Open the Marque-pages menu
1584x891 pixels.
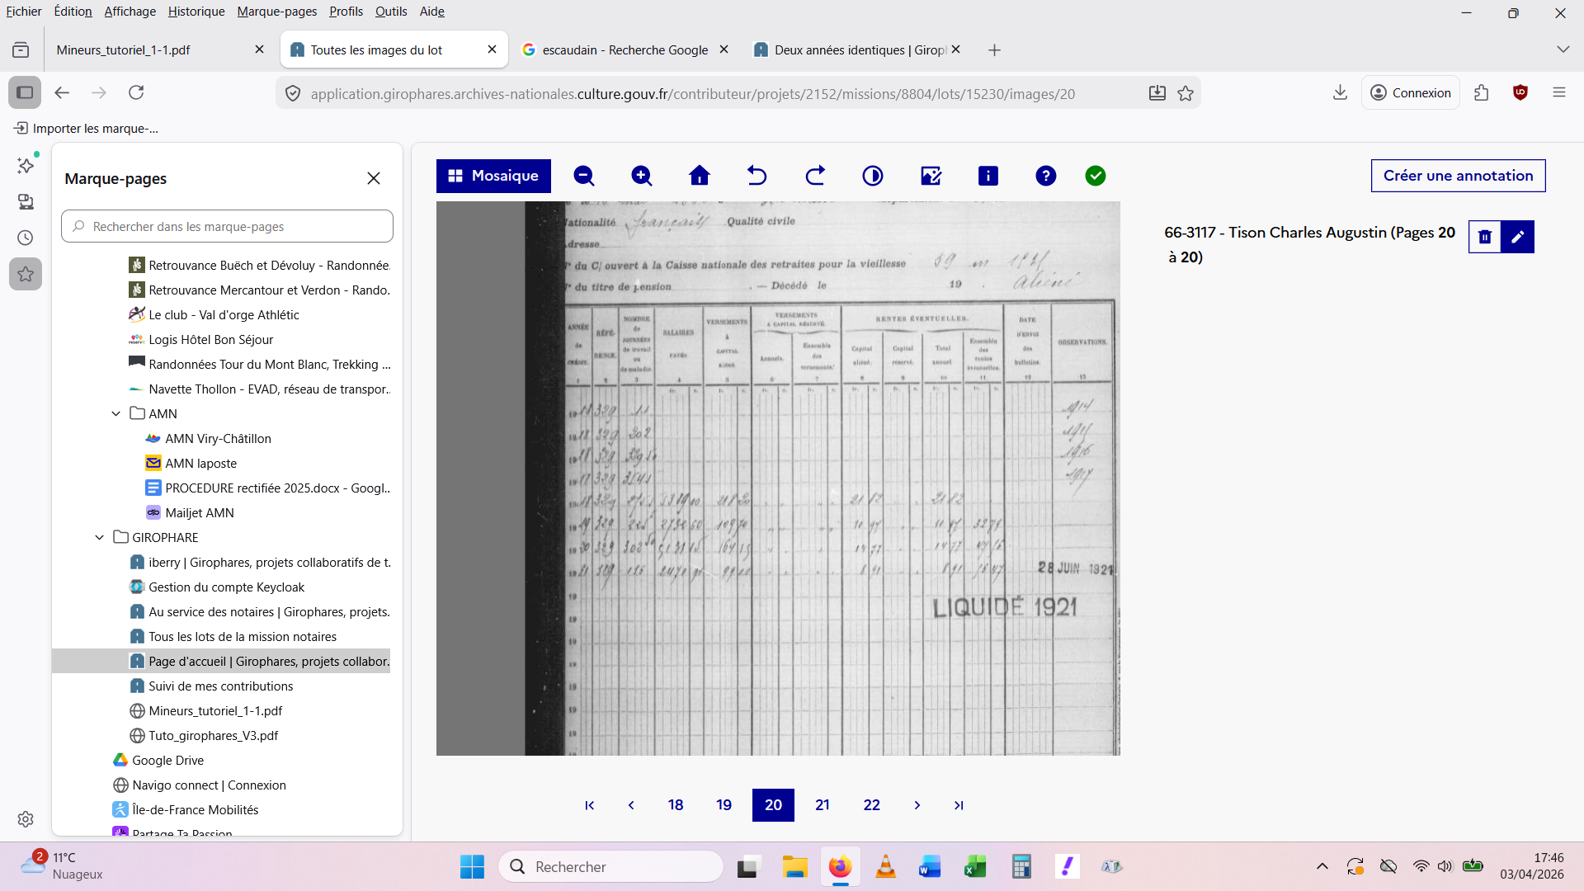pos(277,12)
